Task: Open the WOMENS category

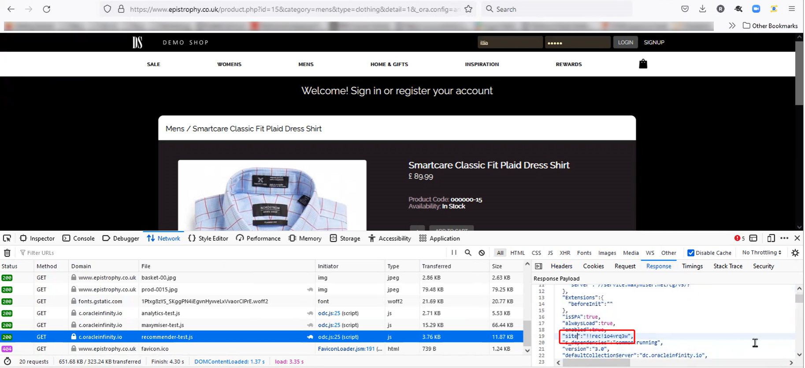Action: (x=229, y=64)
